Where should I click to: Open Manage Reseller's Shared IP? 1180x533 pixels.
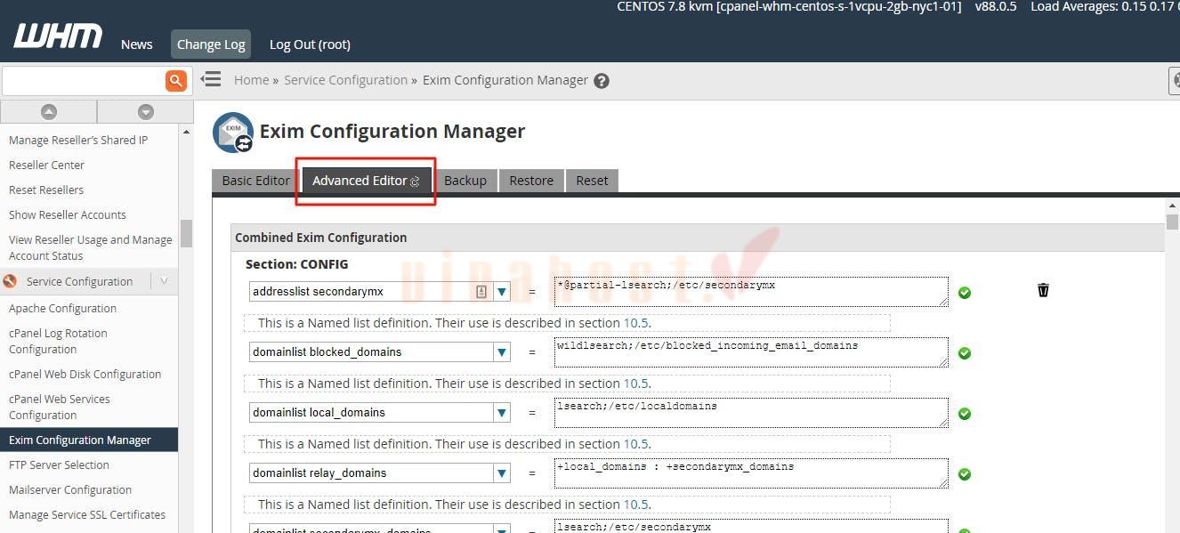pos(78,140)
